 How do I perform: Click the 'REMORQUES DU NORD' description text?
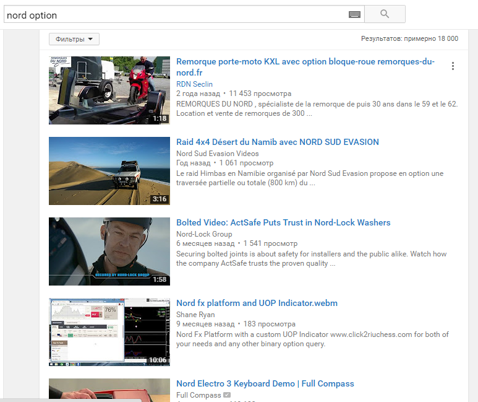pyautogui.click(x=317, y=109)
